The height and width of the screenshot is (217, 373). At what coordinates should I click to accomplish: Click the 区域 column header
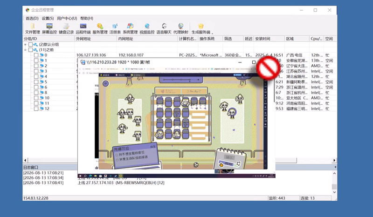[297, 39]
